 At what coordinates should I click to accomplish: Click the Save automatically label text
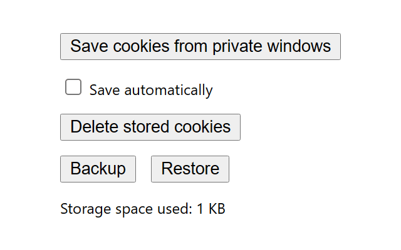(151, 90)
